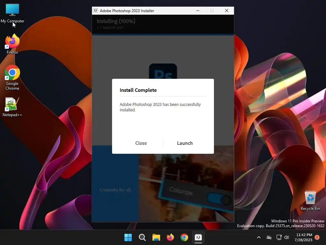
Task: Select the Notepad++ desktop shortcut
Action: click(12, 107)
